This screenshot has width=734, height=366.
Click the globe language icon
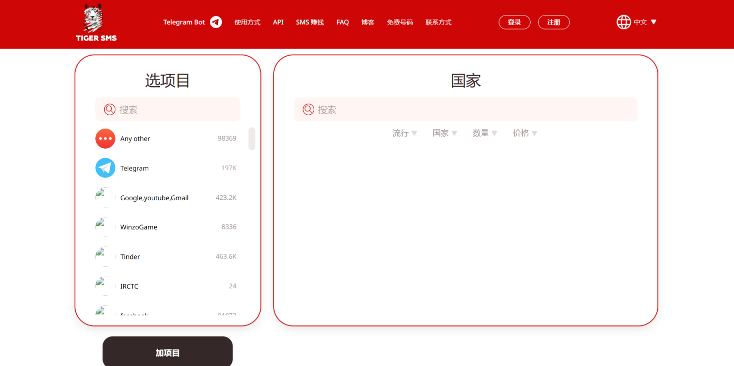[623, 22]
